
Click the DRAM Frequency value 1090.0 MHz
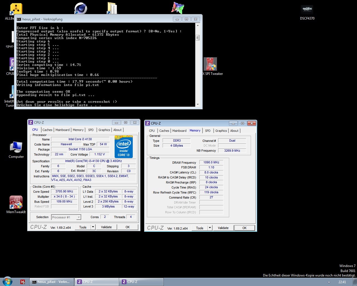211,162
